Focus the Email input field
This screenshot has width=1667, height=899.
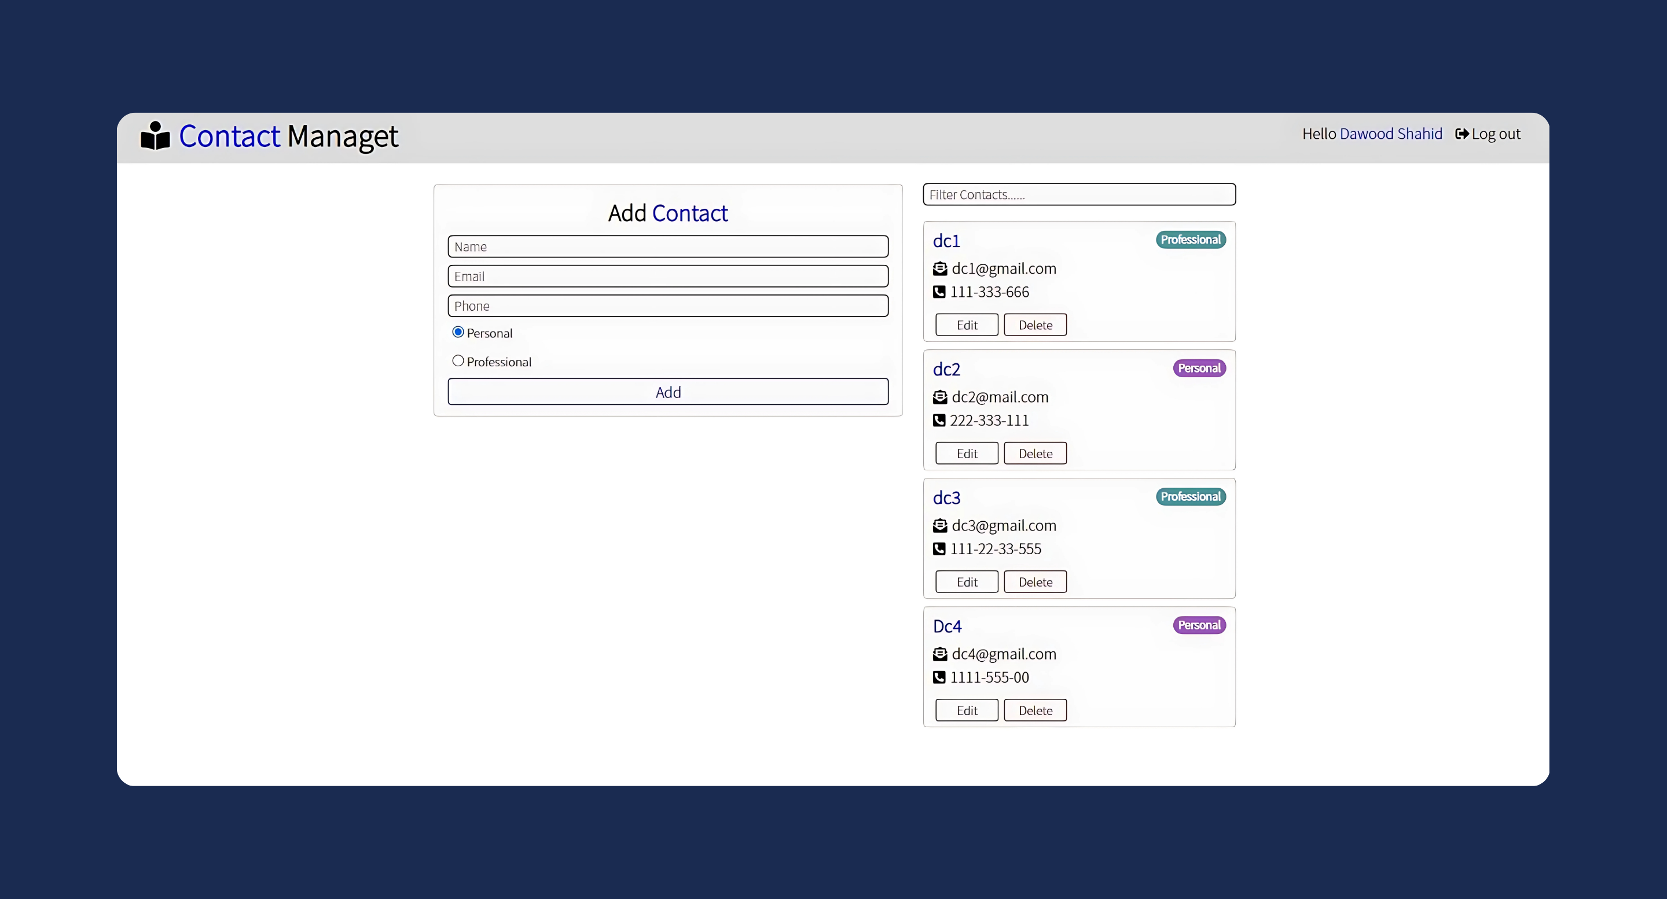point(668,276)
